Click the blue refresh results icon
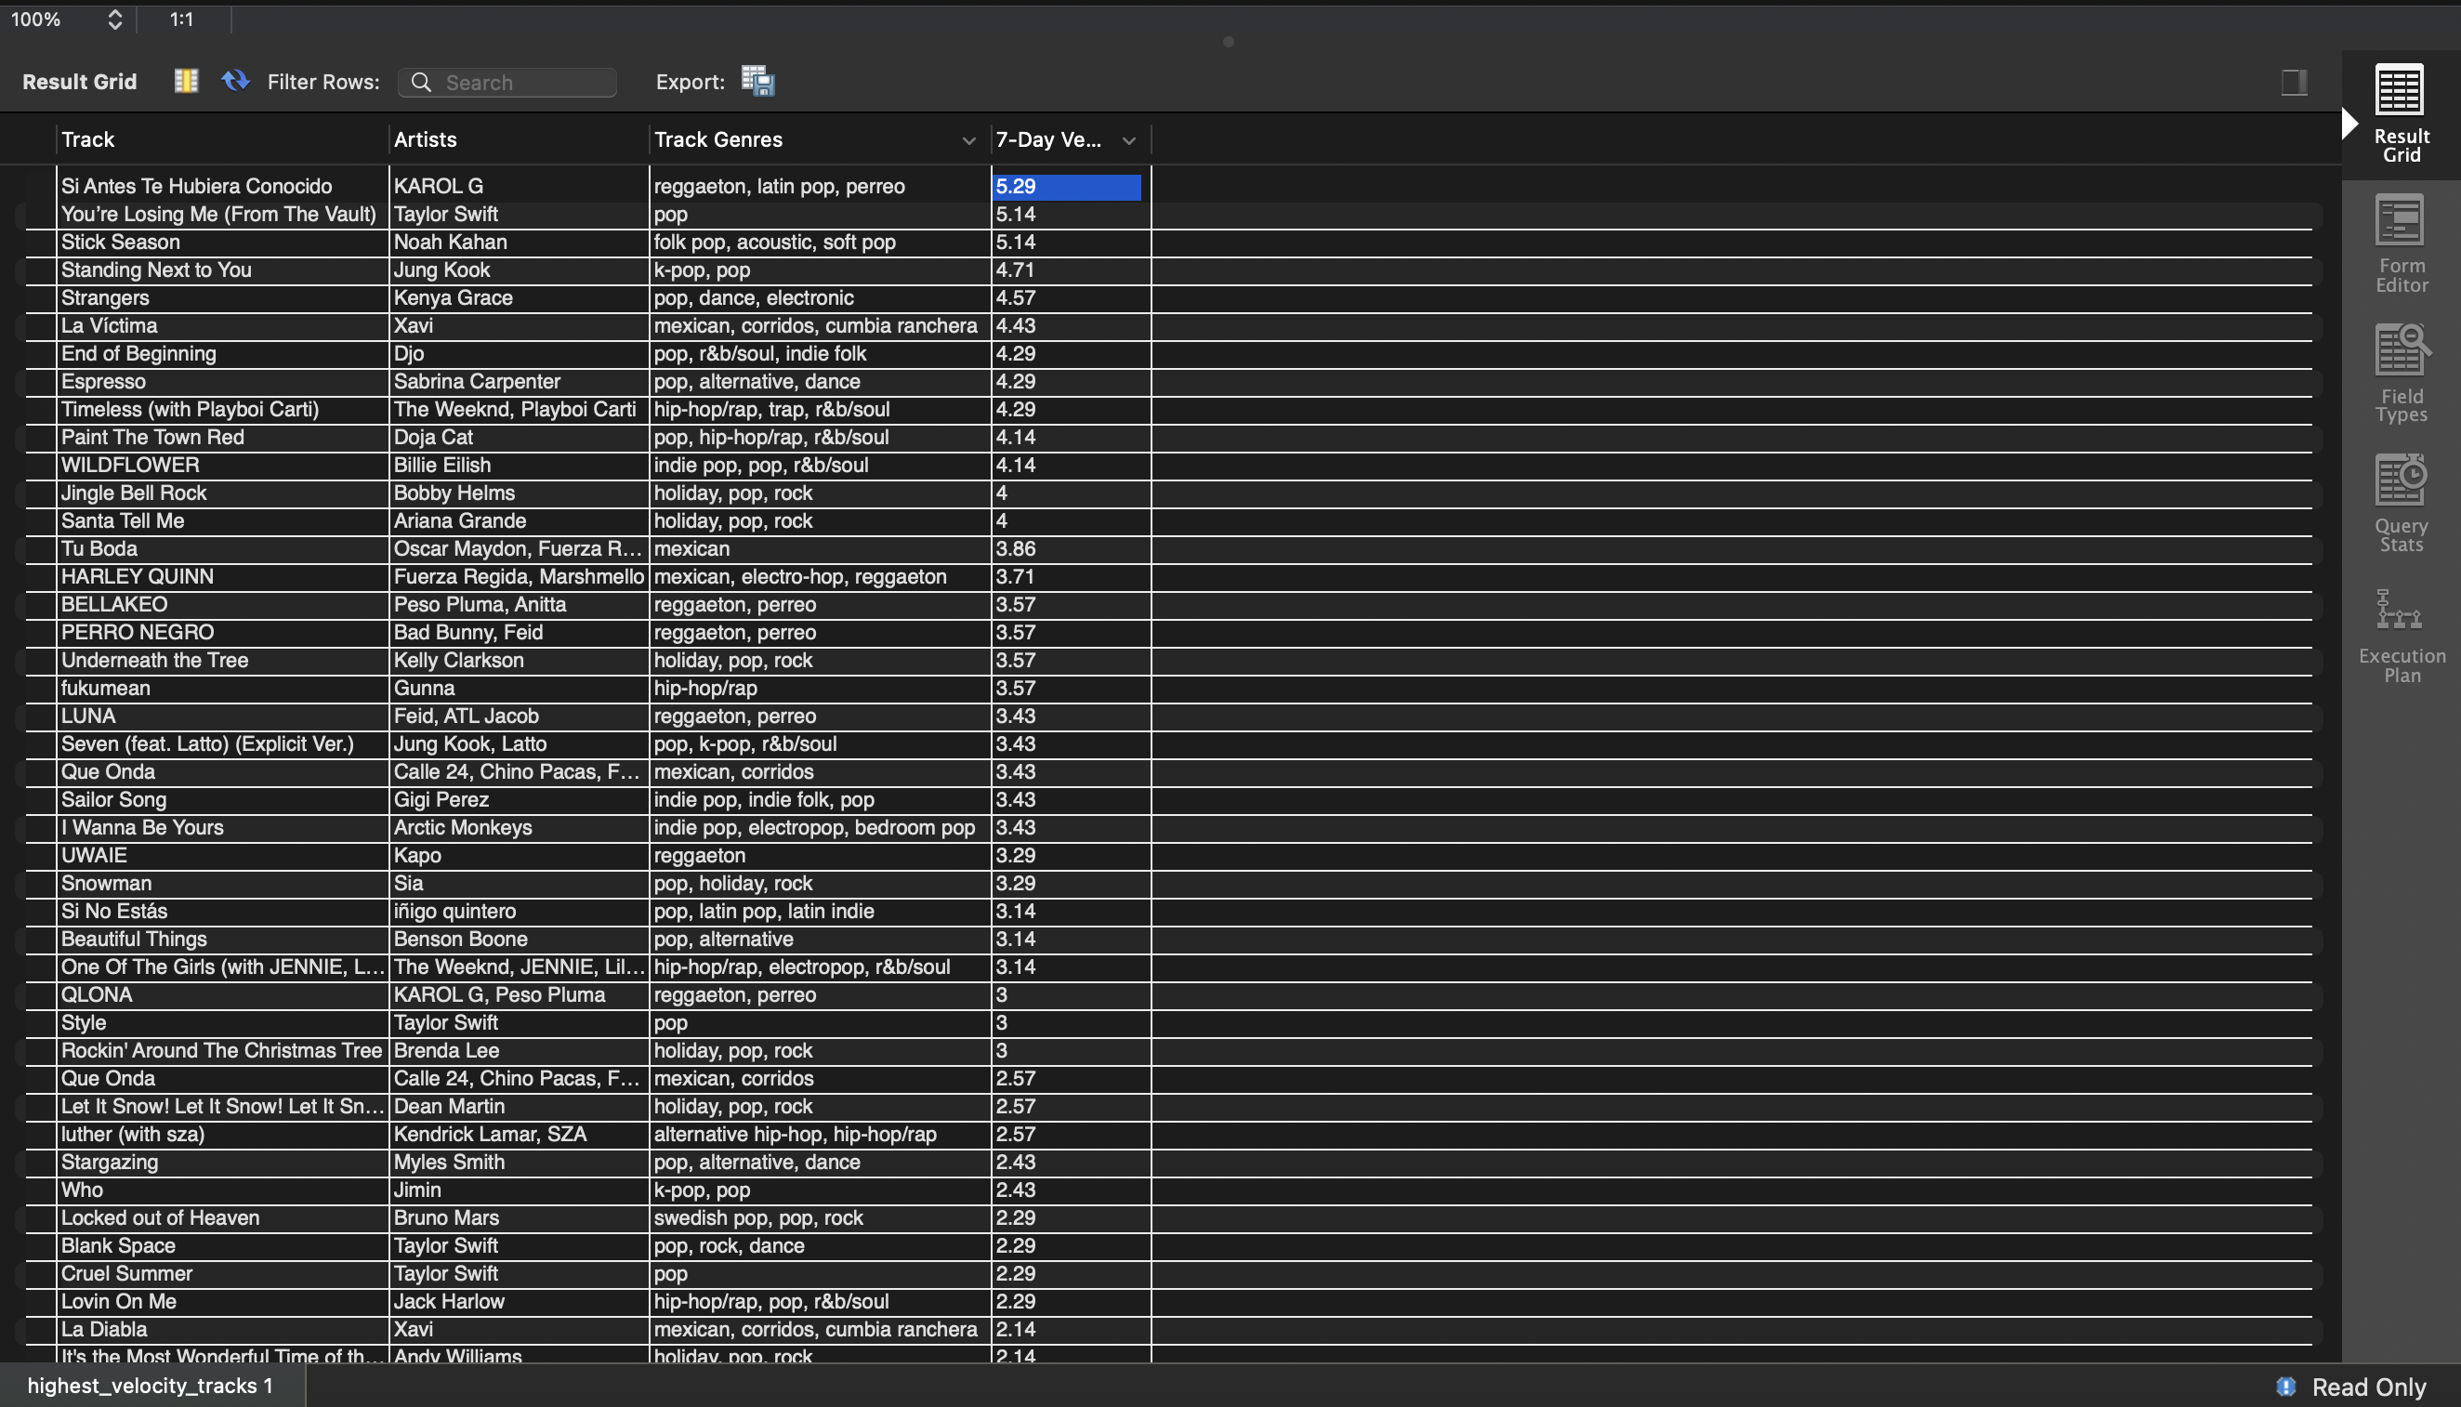This screenshot has width=2461, height=1407. (235, 81)
